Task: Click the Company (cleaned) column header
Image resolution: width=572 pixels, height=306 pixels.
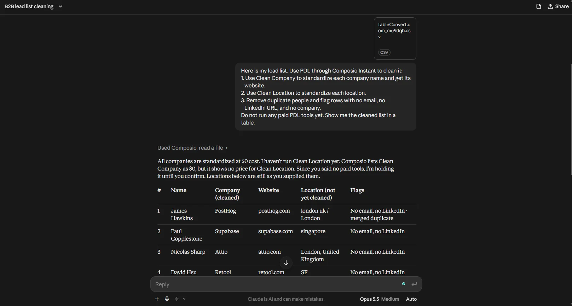Action: point(227,194)
